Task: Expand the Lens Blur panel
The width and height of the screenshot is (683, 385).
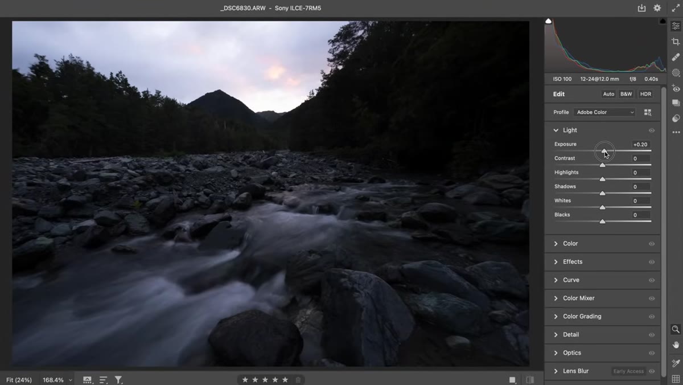Action: click(x=556, y=371)
